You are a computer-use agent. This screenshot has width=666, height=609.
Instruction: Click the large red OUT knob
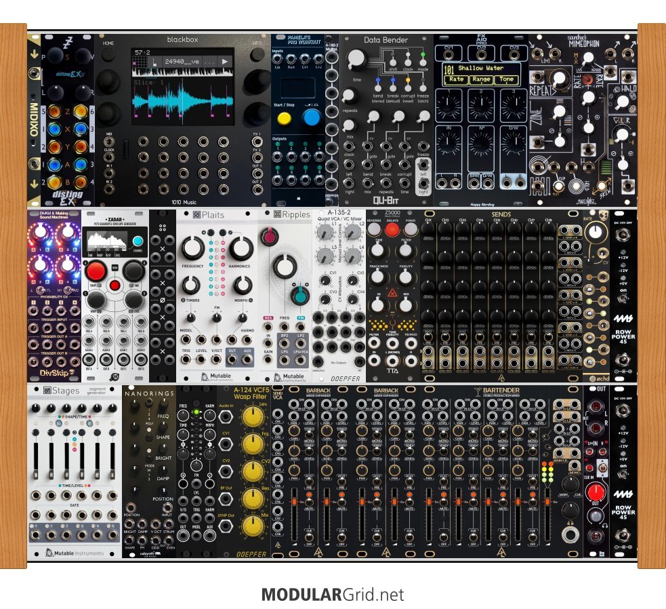597,493
